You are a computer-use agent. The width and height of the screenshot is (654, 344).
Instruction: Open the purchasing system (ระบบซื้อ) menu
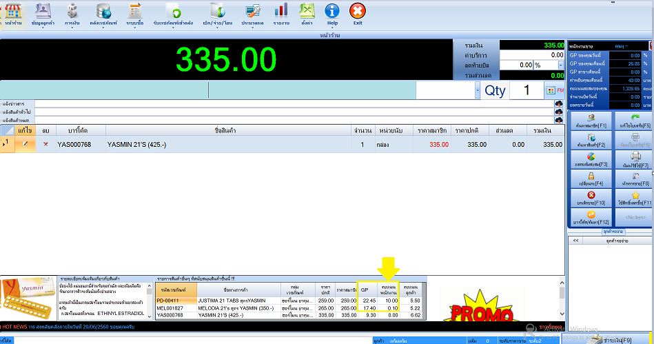(x=134, y=14)
